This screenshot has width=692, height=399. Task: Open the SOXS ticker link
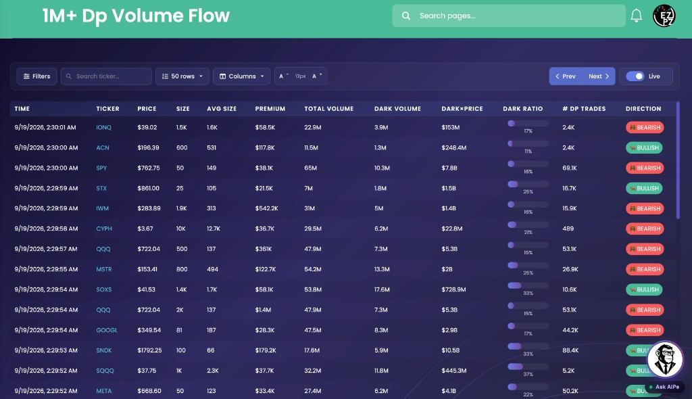(104, 289)
